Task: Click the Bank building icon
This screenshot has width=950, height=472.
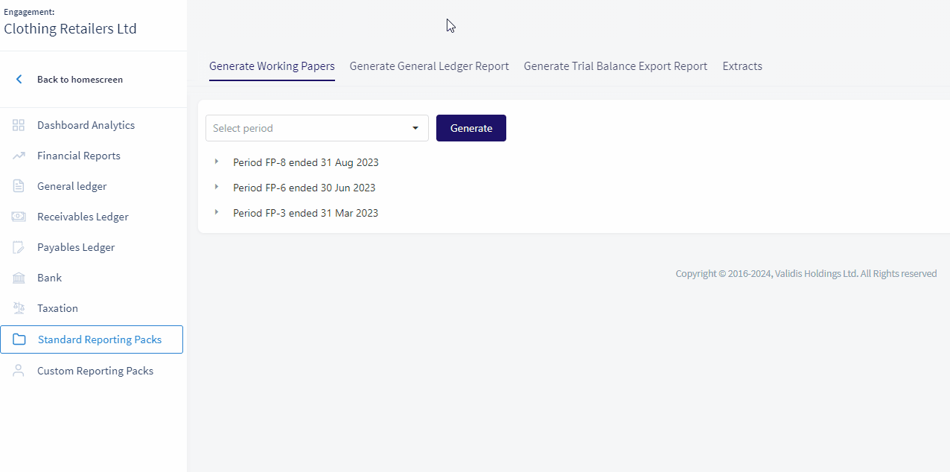Action: [x=18, y=277]
